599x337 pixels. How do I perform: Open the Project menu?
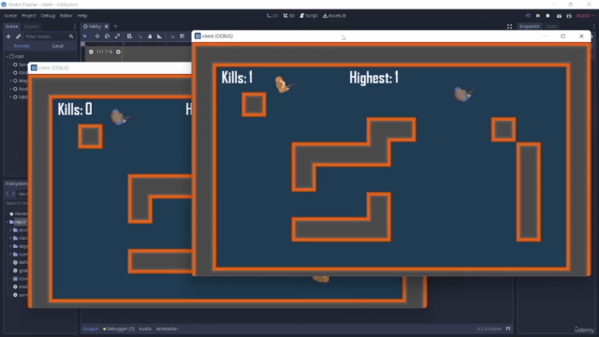[x=29, y=16]
